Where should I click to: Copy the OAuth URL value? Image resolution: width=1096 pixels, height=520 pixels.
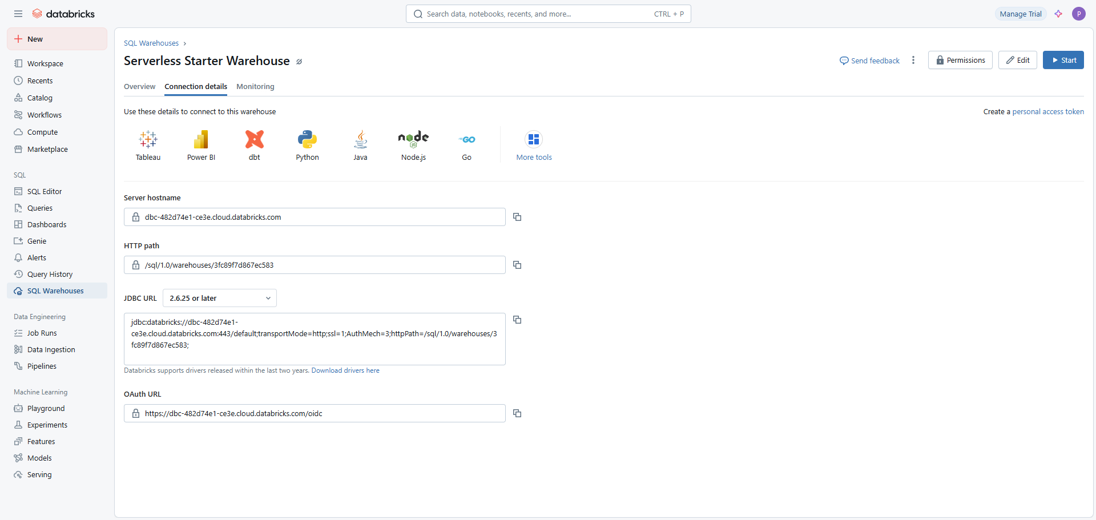click(517, 413)
